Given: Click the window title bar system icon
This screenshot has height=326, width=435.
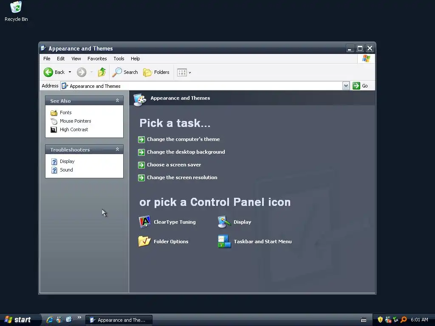Looking at the screenshot, I should point(43,48).
